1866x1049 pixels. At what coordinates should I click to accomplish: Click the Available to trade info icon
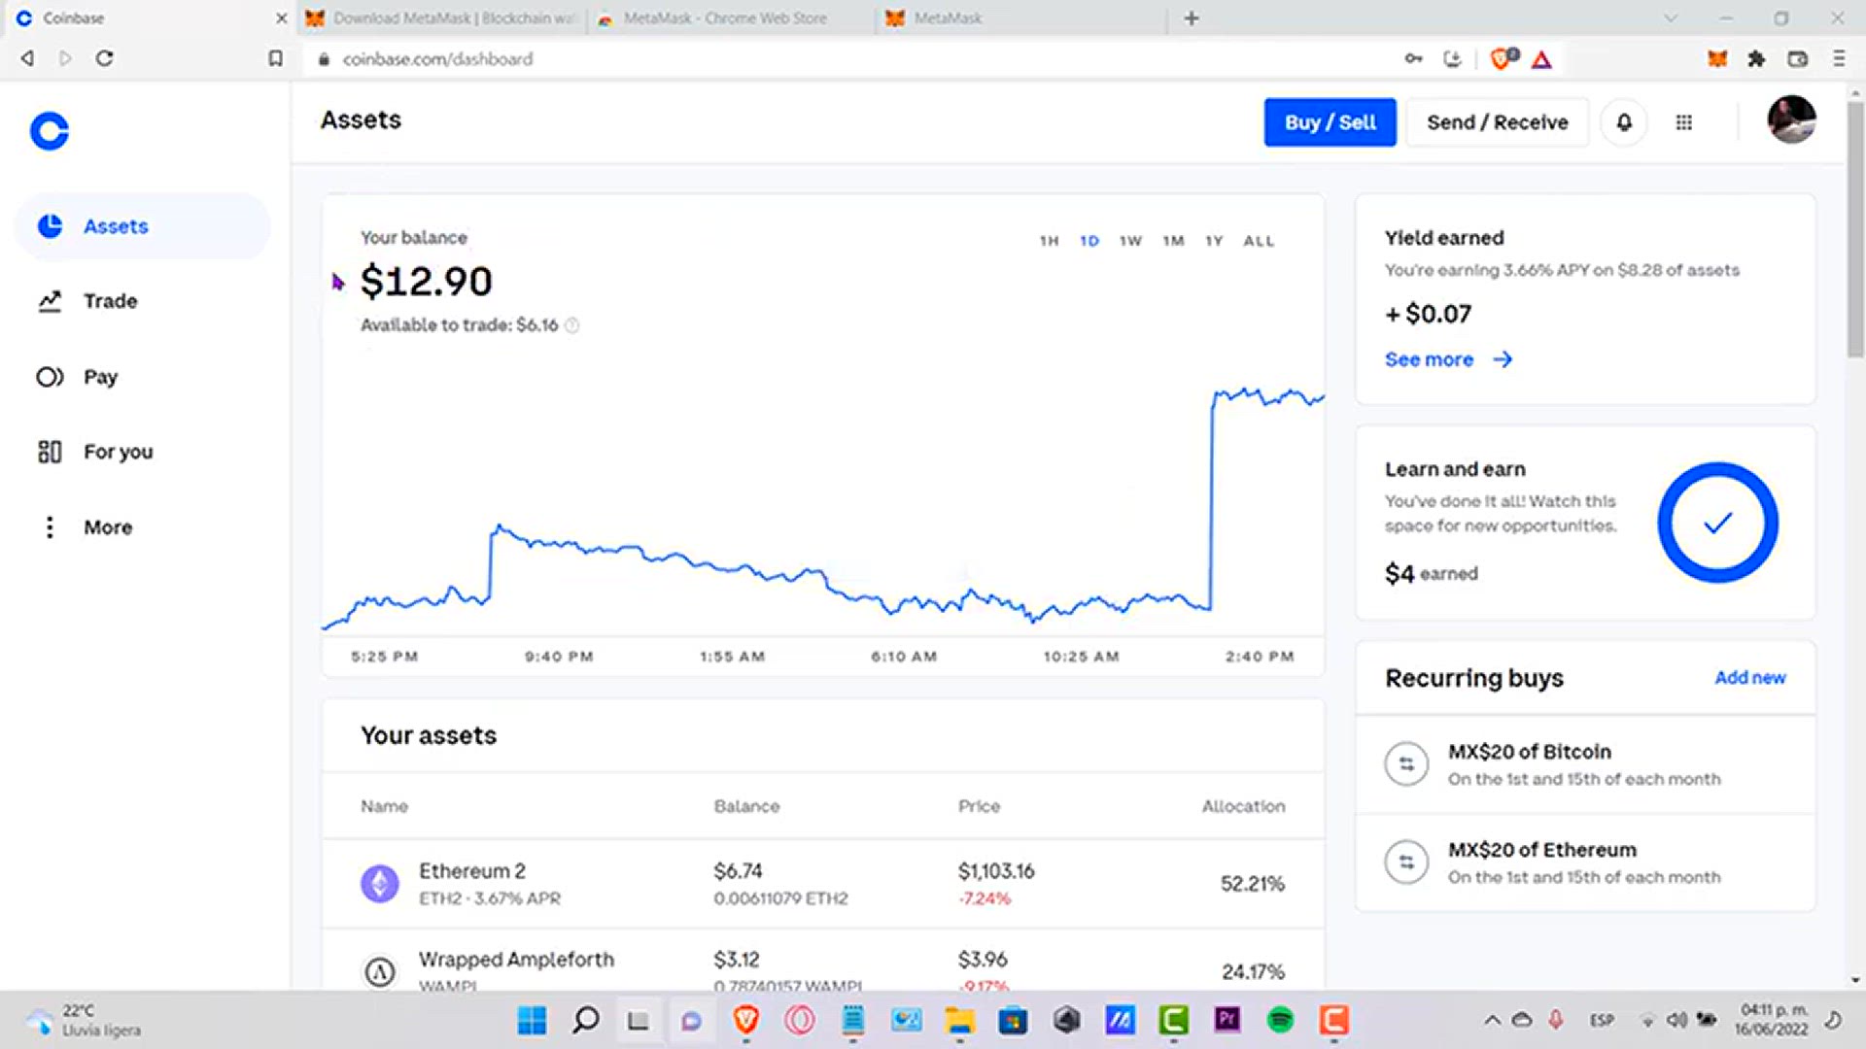click(x=572, y=325)
